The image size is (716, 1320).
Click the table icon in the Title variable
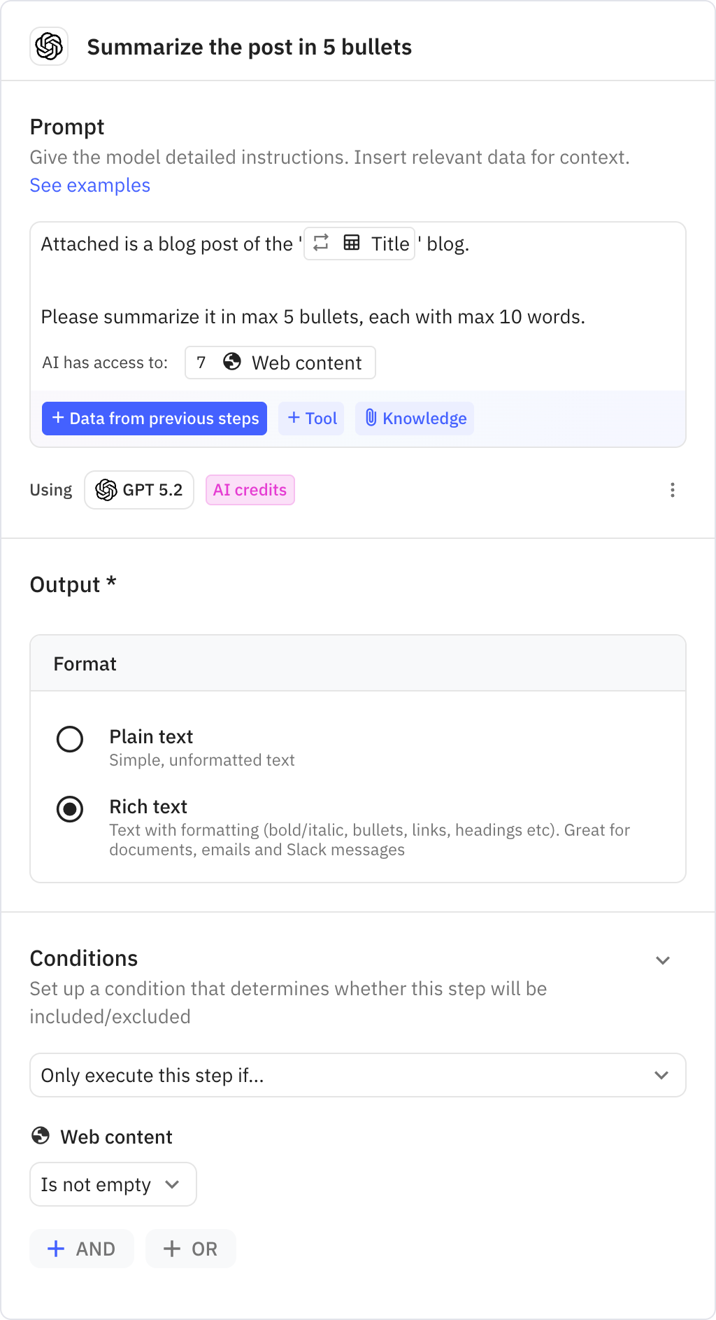tap(353, 243)
